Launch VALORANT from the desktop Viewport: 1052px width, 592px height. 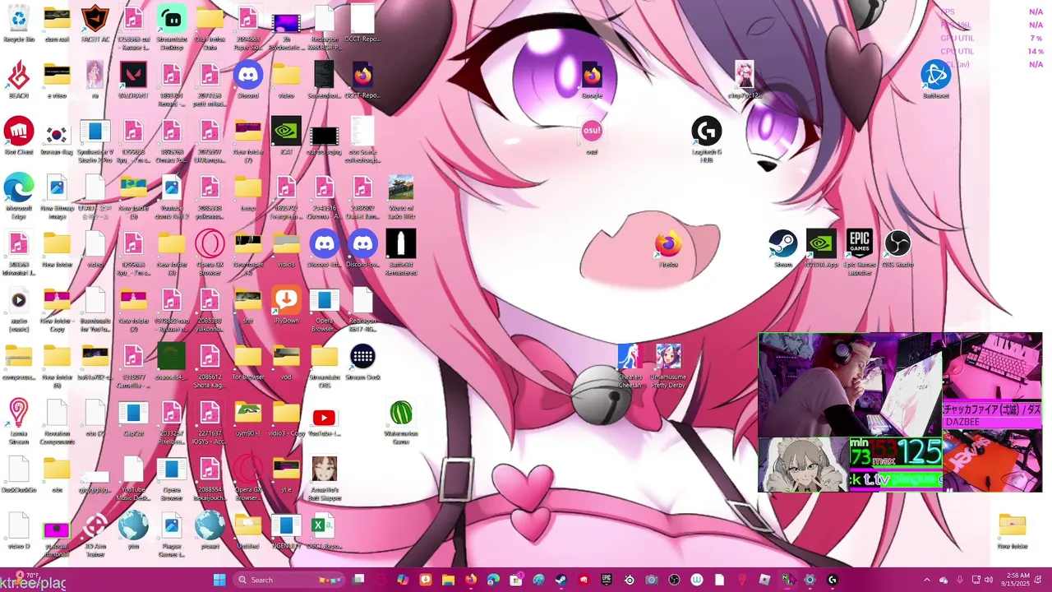[133, 81]
